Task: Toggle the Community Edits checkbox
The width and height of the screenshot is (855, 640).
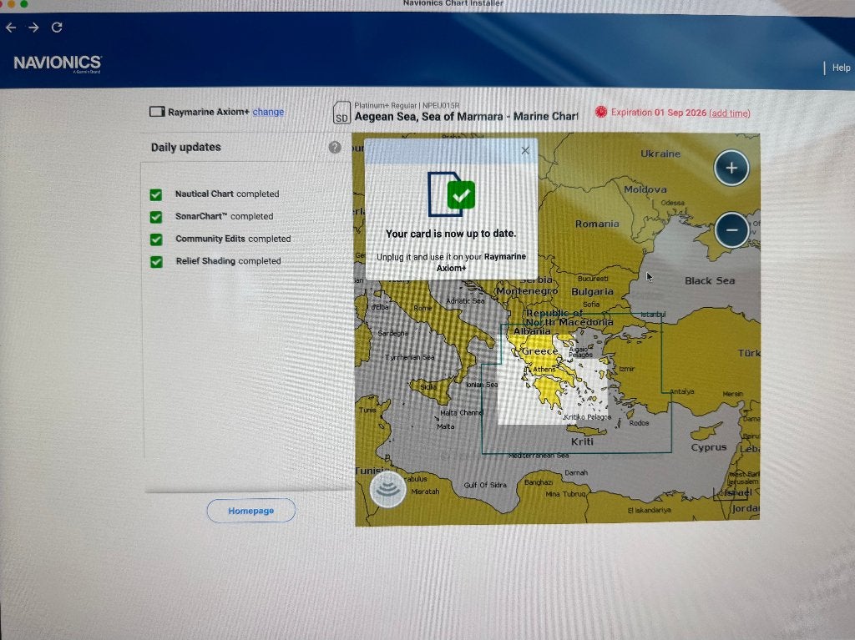Action: coord(156,239)
